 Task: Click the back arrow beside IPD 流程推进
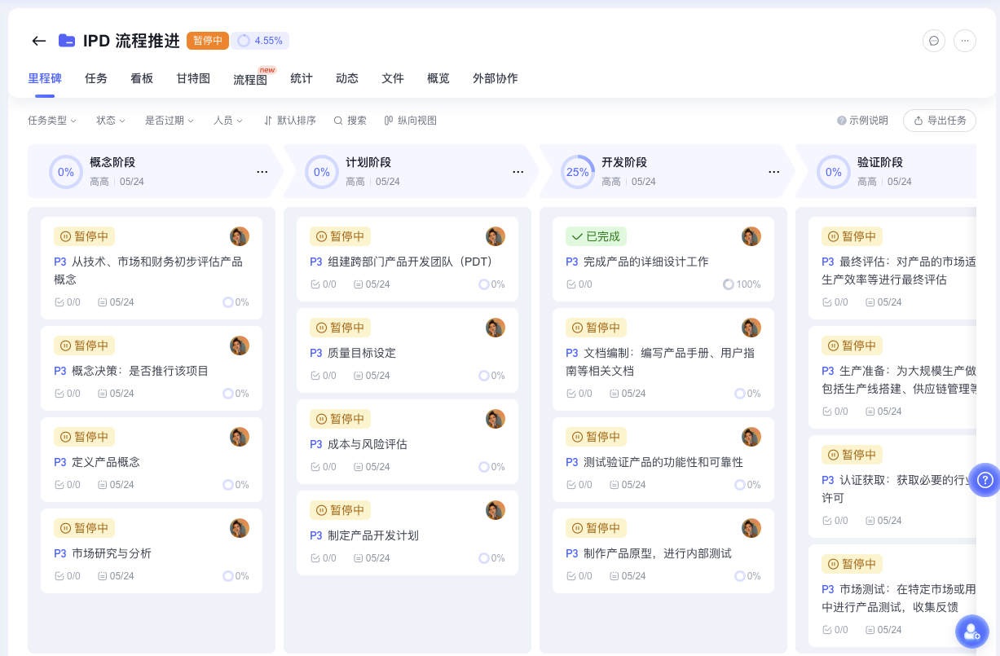(x=38, y=41)
